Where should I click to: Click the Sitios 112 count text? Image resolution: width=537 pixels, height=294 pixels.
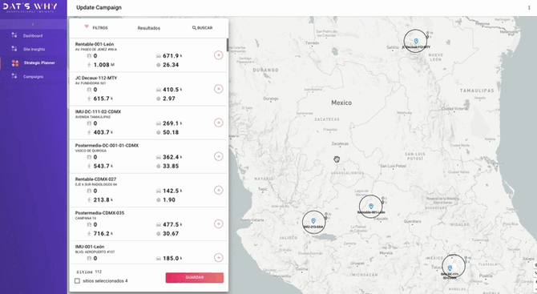(x=89, y=272)
